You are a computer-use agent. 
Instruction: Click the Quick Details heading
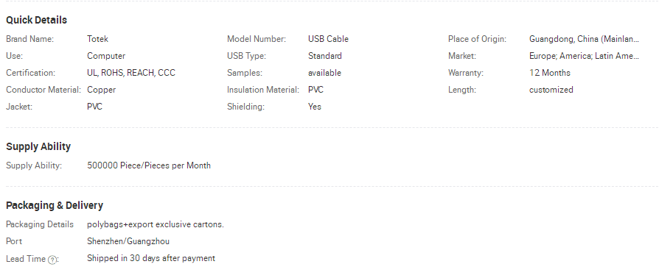click(37, 20)
